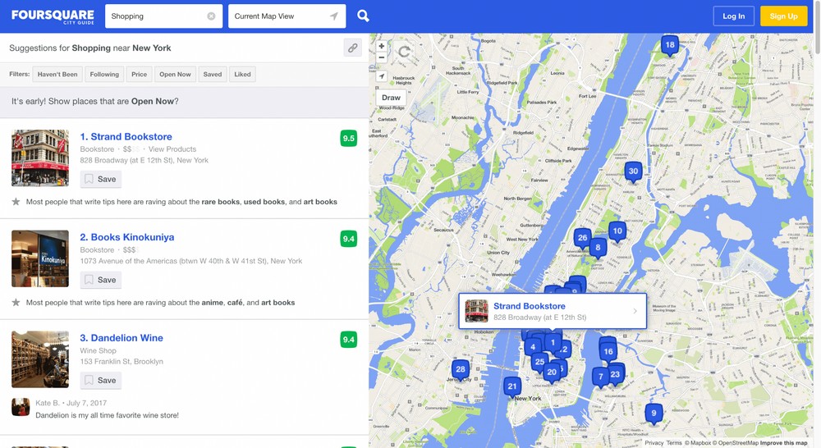Click Open Now in the early banner
The width and height of the screenshot is (821, 448).
pos(153,102)
